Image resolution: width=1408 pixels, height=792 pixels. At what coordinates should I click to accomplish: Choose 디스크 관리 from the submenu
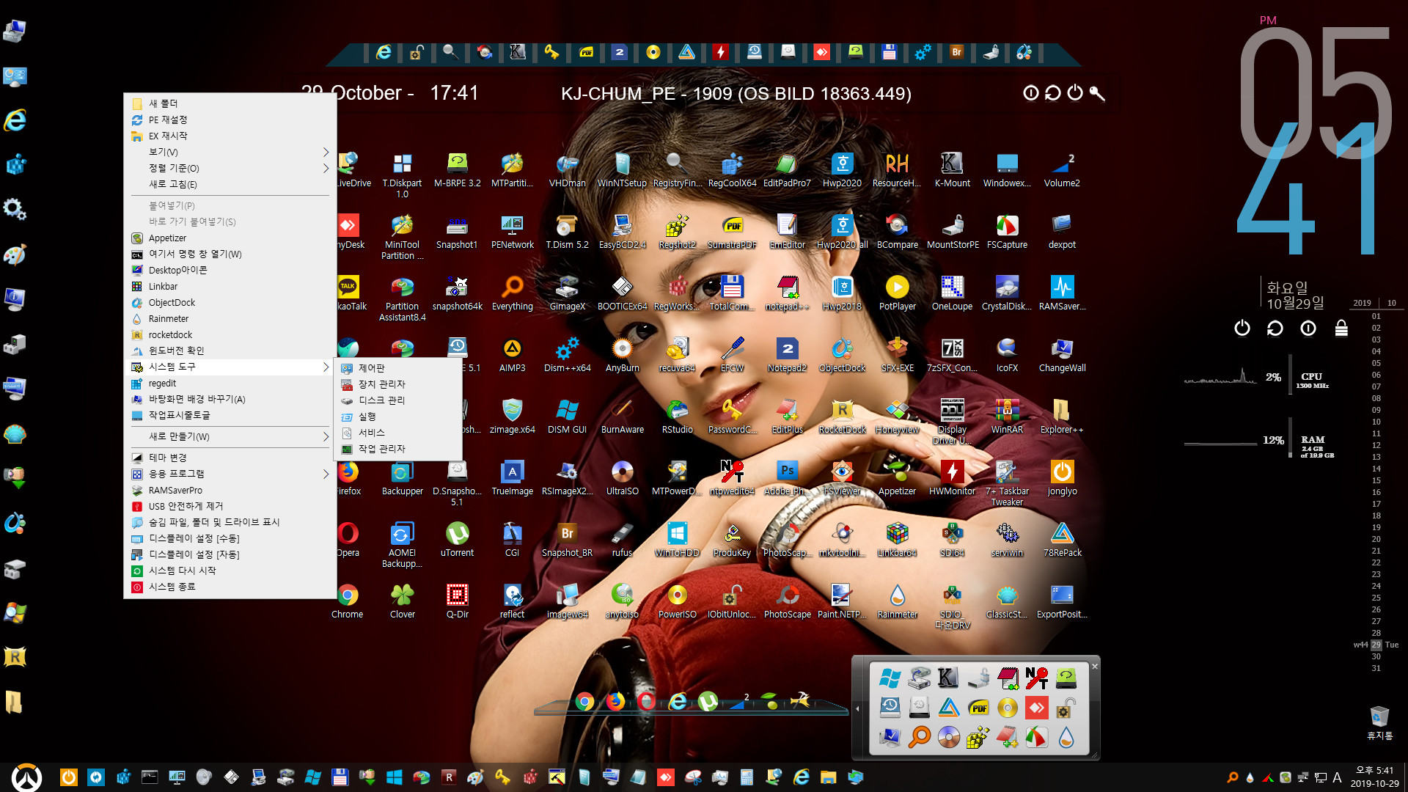click(398, 400)
